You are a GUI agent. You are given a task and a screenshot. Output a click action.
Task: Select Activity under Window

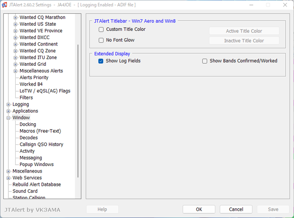(x=27, y=151)
